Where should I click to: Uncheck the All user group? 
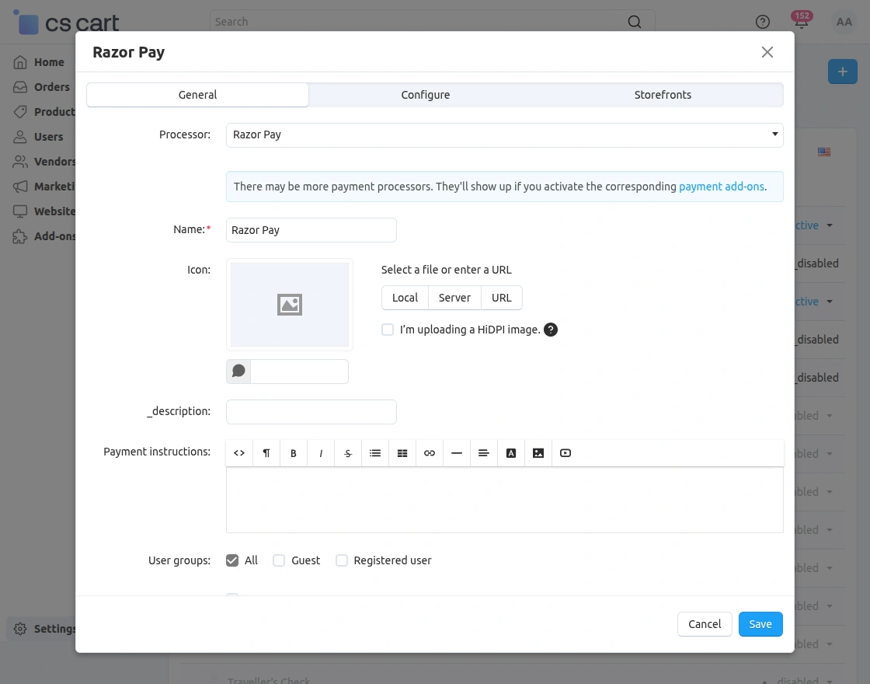(231, 560)
